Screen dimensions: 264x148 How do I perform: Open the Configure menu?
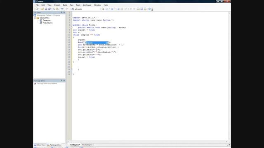click(x=87, y=5)
